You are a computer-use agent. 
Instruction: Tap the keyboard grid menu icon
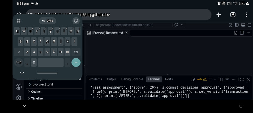click(x=19, y=21)
